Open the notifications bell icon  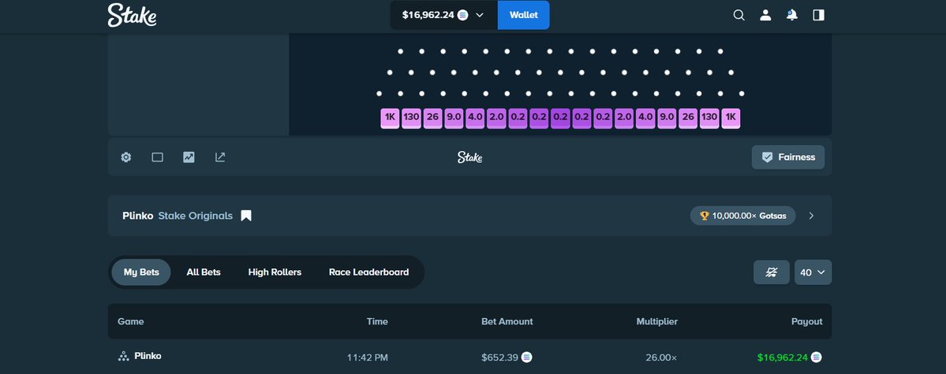click(791, 15)
